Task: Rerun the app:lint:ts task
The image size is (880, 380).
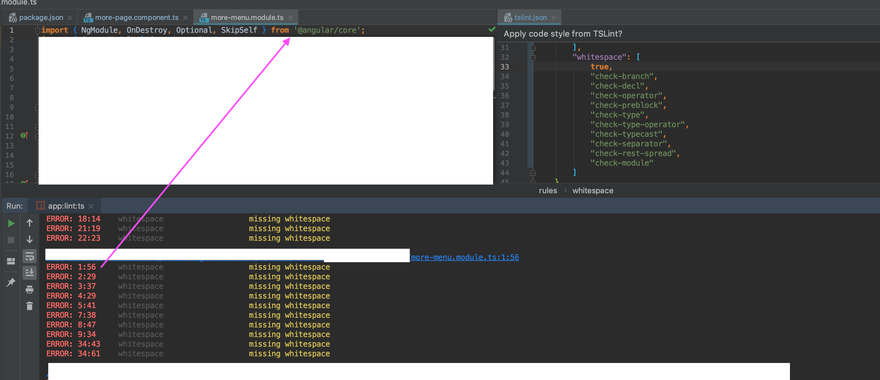Action: pyautogui.click(x=11, y=223)
